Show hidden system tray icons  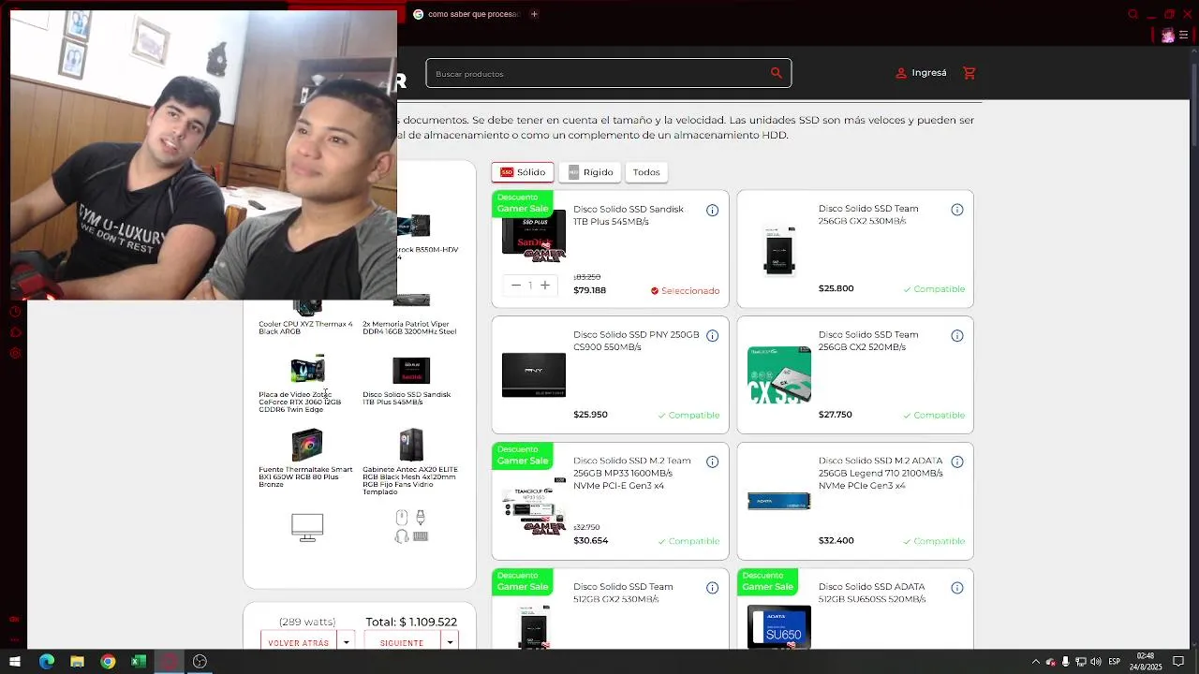click(x=1035, y=662)
